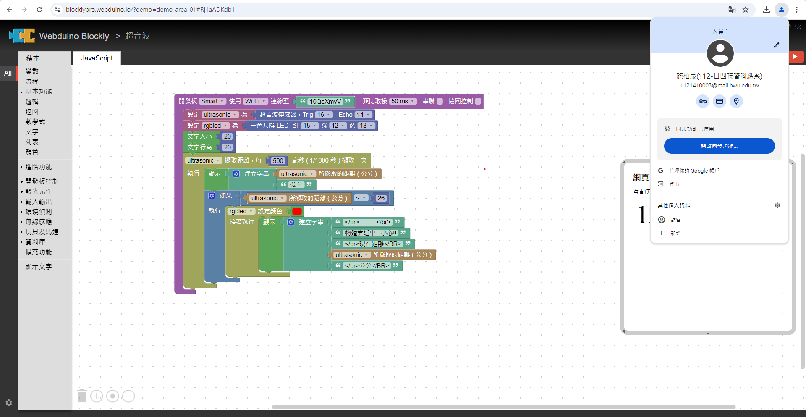Bookmark this page with star icon

coord(746,10)
